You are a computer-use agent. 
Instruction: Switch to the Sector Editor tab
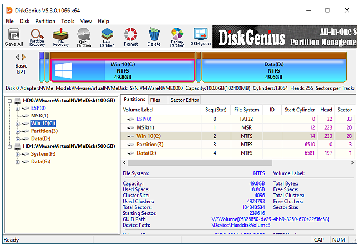(185, 100)
